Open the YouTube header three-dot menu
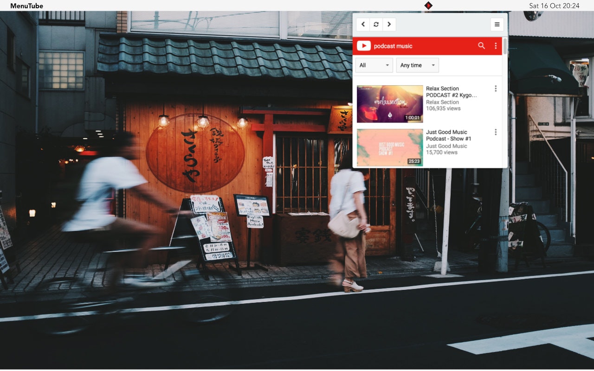 [x=495, y=45]
